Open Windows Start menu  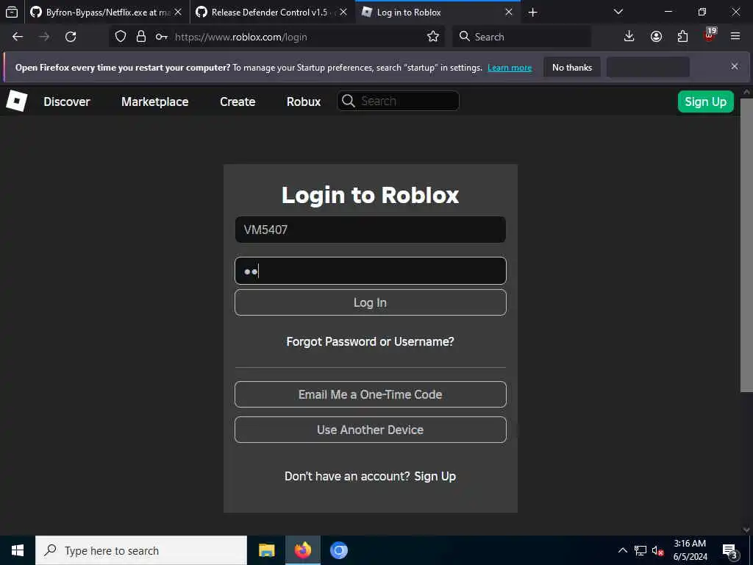tap(18, 550)
